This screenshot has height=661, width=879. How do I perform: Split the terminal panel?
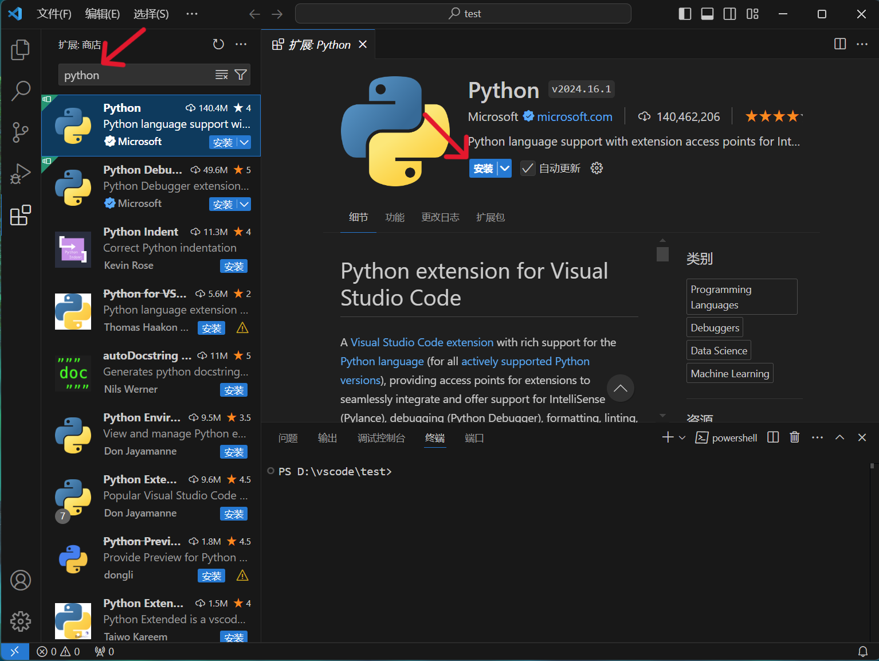pyautogui.click(x=773, y=437)
